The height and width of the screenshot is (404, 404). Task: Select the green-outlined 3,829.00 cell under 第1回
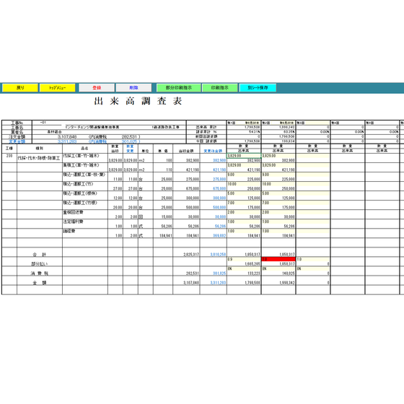(244, 156)
